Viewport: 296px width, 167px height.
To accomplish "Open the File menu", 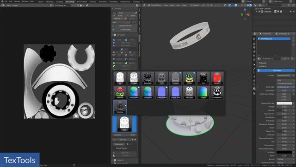I will pos(6,1).
